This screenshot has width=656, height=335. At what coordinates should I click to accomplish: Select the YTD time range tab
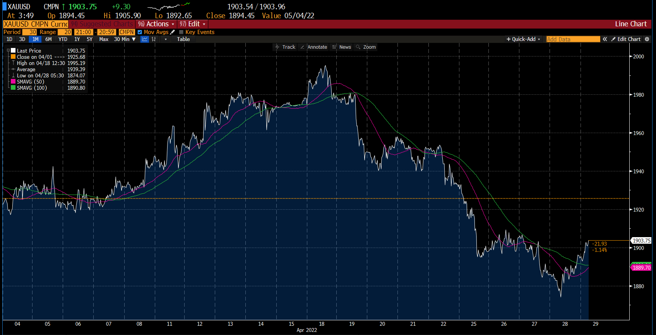click(x=63, y=39)
